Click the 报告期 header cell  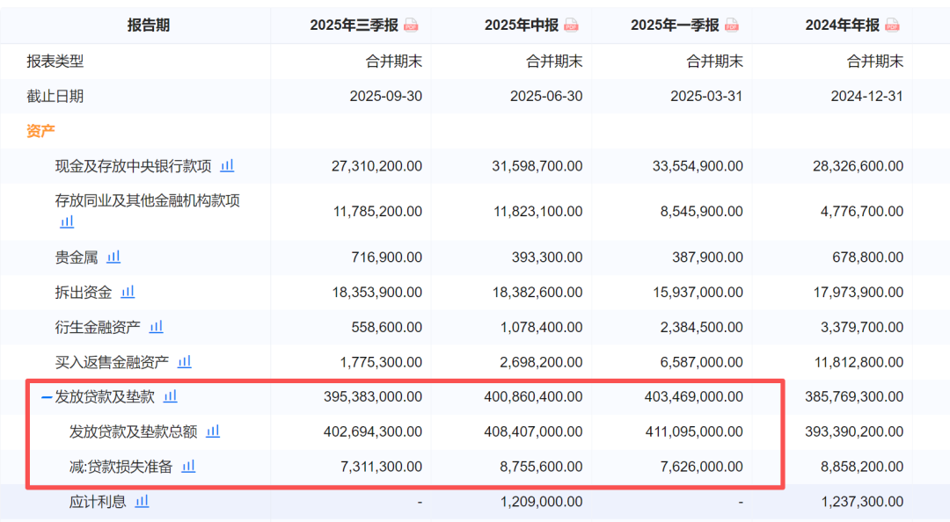(x=149, y=25)
